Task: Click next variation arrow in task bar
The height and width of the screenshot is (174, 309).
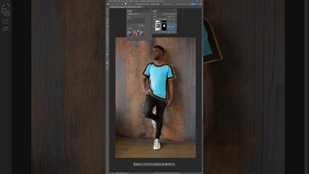Action: pyautogui.click(x=152, y=164)
